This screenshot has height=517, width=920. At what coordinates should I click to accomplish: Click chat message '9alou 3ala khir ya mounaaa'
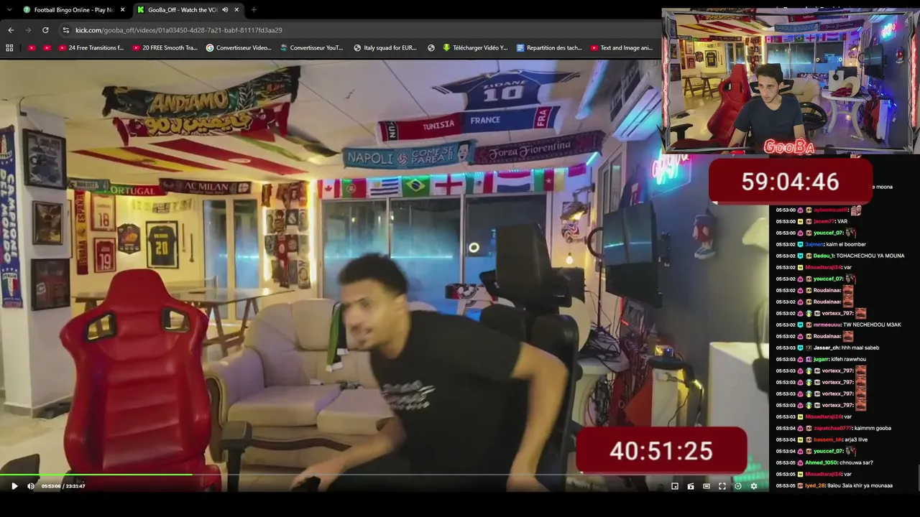(x=860, y=485)
